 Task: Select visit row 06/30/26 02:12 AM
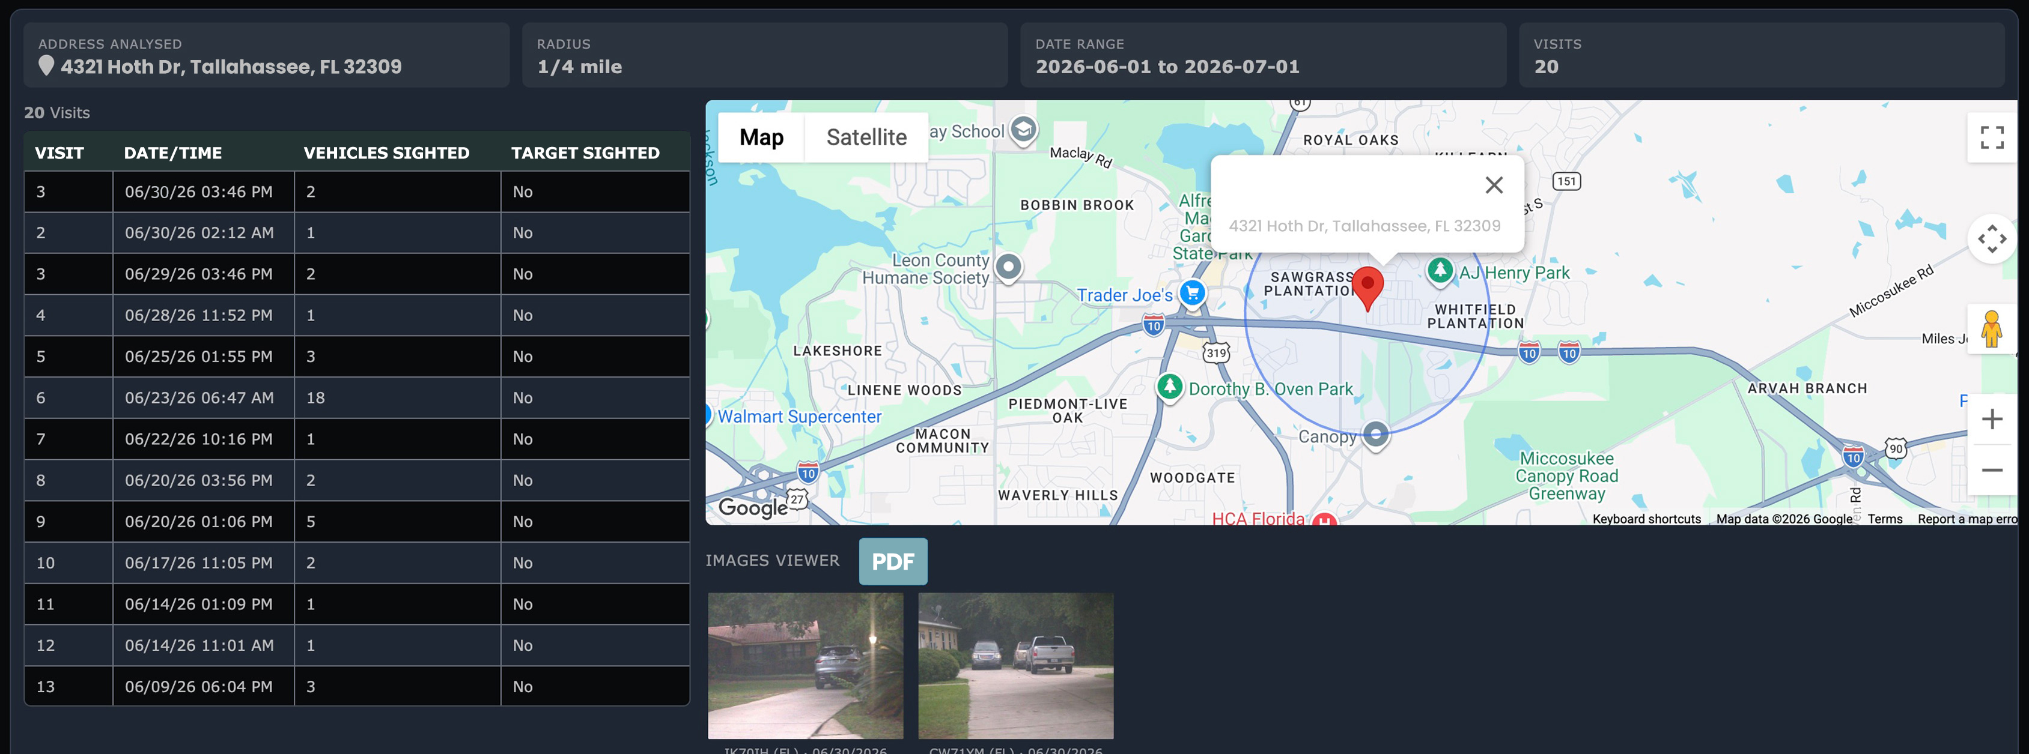click(357, 233)
